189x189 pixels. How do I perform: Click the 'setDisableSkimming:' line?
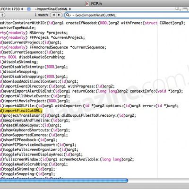pos(34,67)
